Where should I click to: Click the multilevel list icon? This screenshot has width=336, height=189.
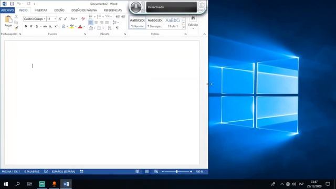(x=107, y=17)
